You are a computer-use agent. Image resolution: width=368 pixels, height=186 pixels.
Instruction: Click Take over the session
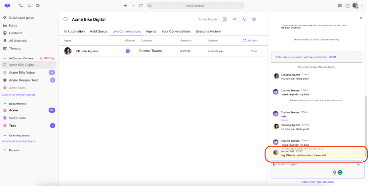coord(318,182)
